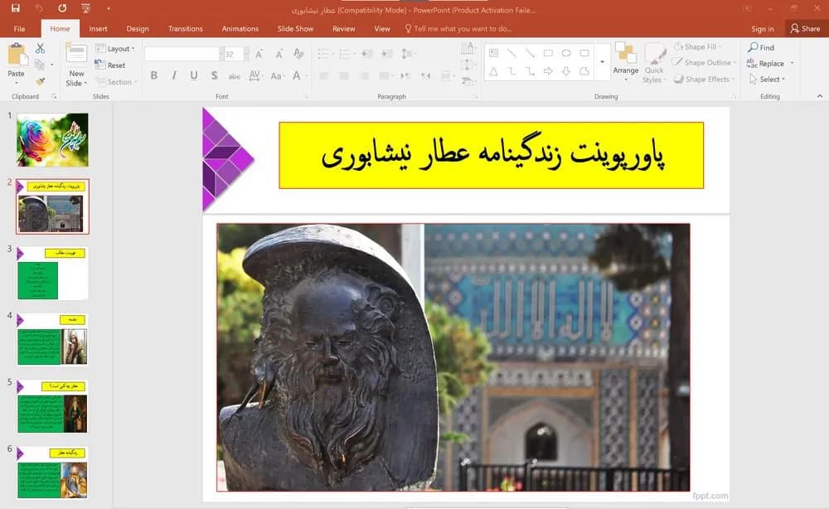The height and width of the screenshot is (509, 829).
Task: Switch to the Design tab
Action: pos(138,28)
